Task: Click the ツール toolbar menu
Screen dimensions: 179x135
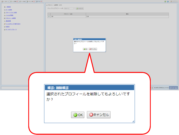Action: [x=38, y=2]
